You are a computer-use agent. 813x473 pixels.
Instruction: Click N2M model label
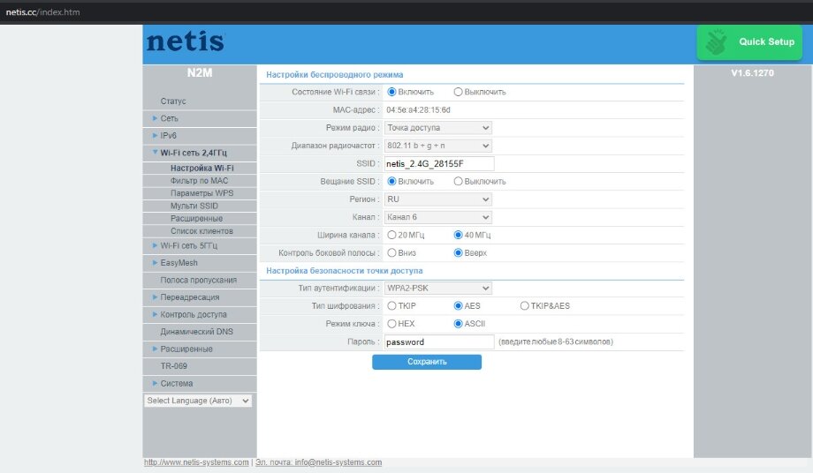[x=200, y=73]
